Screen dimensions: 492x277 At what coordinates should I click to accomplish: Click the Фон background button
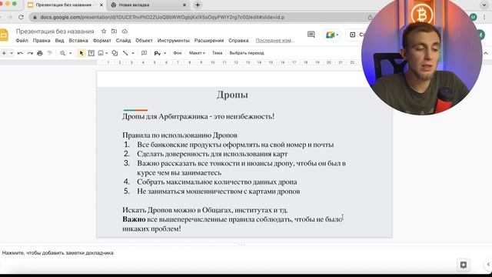178,53
